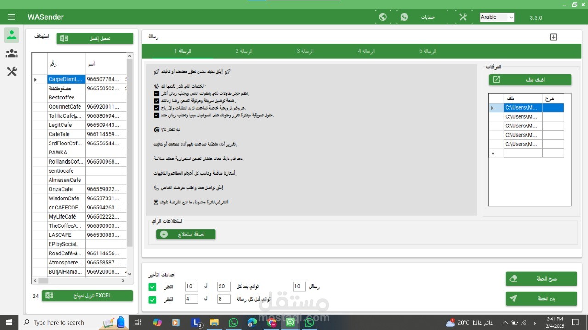The image size is (588, 330).
Task: Click the اضف ملف add file button
Action: [x=530, y=80]
